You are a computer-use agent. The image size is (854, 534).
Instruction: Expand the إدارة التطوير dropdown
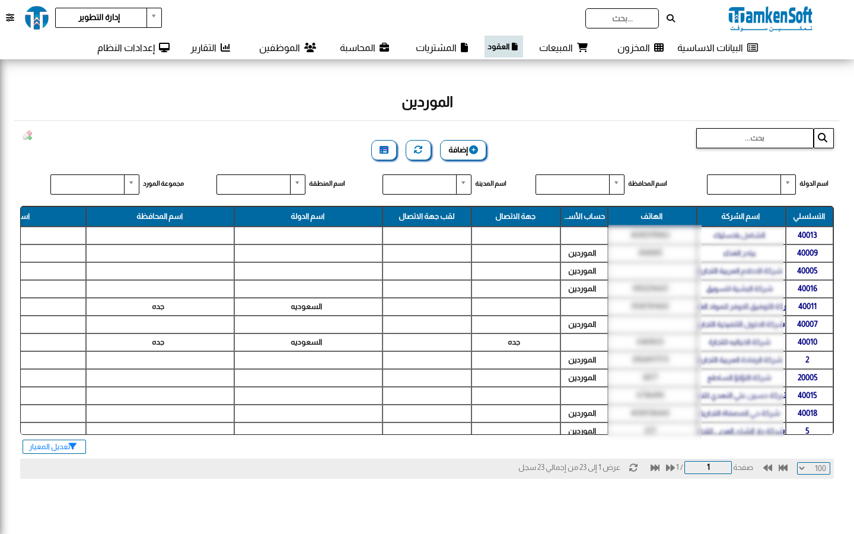click(154, 17)
